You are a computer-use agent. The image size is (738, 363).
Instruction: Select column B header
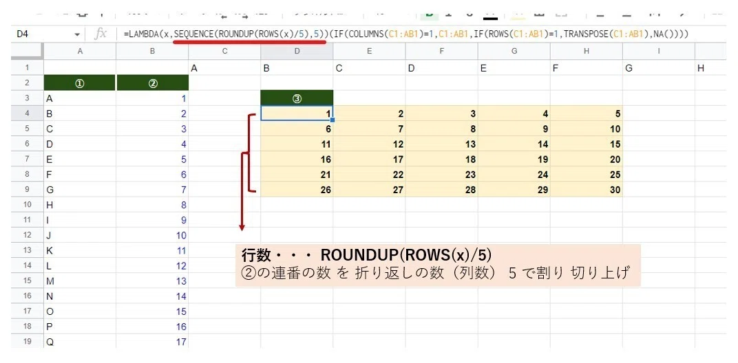pos(153,51)
